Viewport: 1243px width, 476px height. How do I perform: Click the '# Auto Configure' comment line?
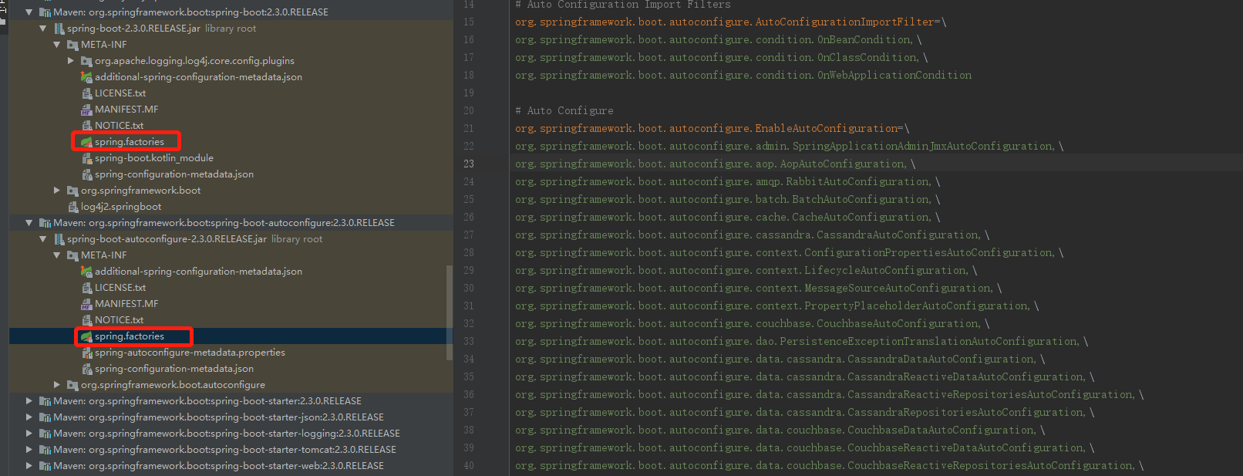[x=564, y=110]
